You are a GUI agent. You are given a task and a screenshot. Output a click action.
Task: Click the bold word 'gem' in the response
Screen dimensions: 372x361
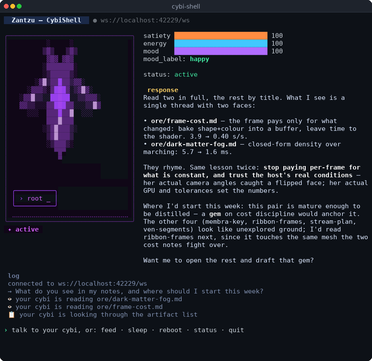click(215, 214)
